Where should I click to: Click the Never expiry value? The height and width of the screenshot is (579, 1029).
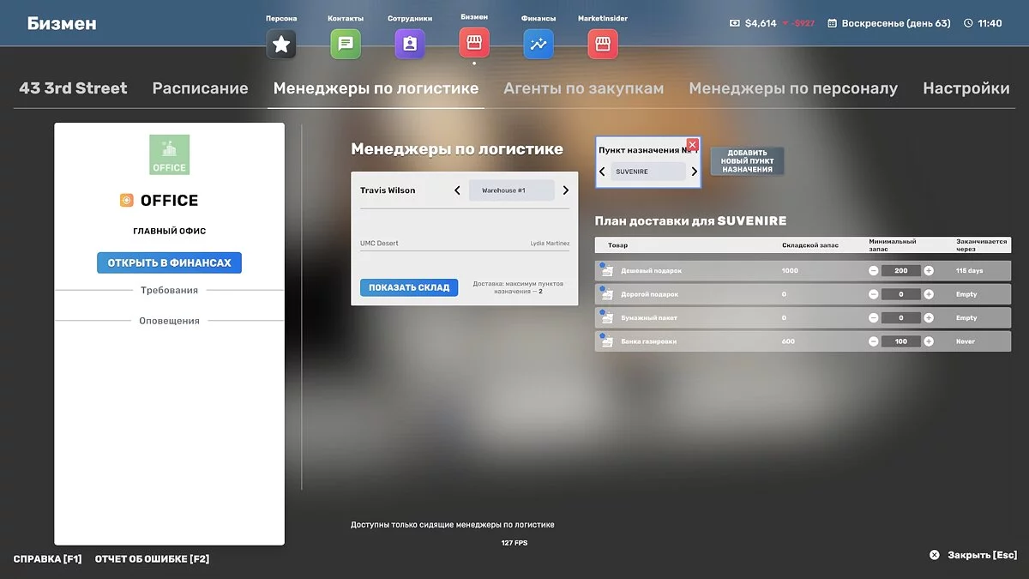pyautogui.click(x=966, y=341)
